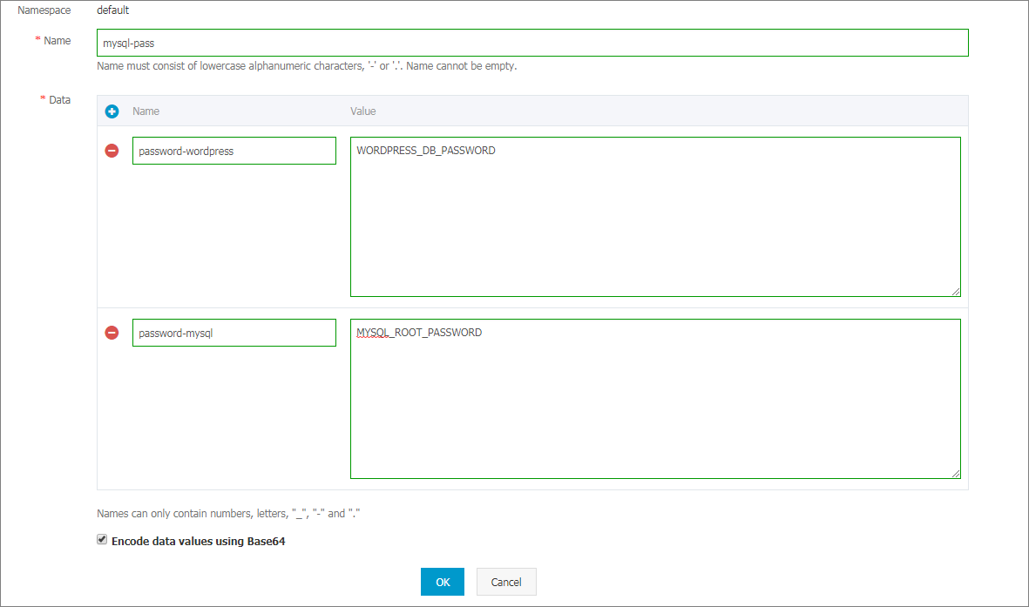Edit the password-mysql key name field
The height and width of the screenshot is (607, 1029).
234,333
